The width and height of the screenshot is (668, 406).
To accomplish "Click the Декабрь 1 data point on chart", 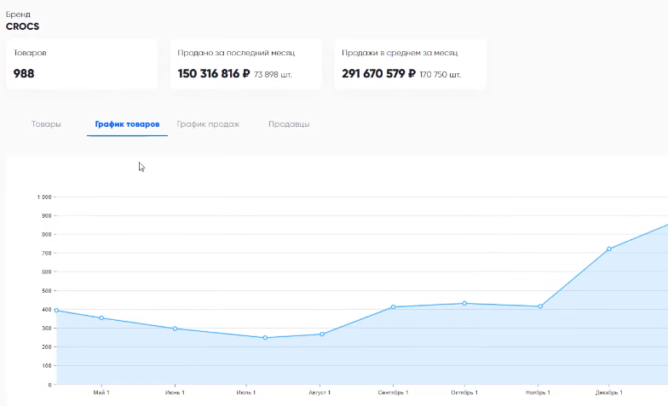I will click(x=608, y=249).
